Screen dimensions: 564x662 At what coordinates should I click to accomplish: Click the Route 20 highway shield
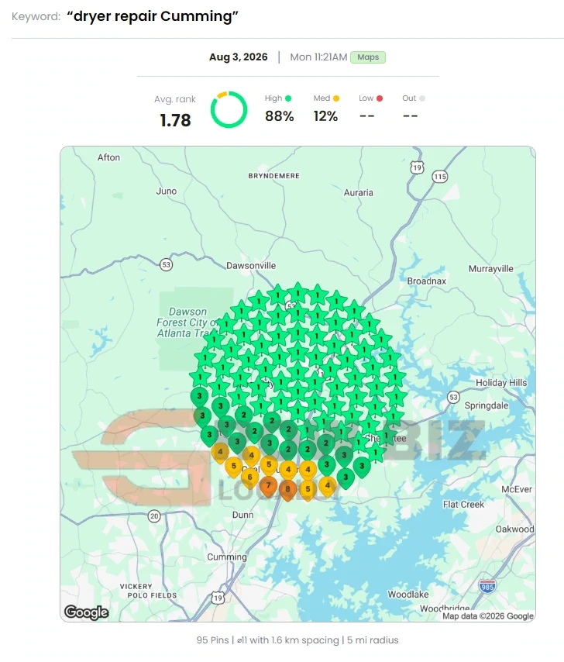pos(154,516)
